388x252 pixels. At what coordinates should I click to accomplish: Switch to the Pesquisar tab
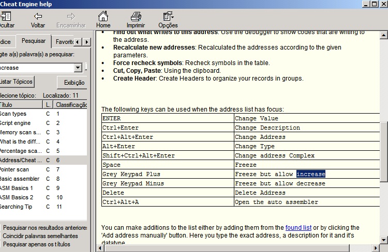point(33,41)
